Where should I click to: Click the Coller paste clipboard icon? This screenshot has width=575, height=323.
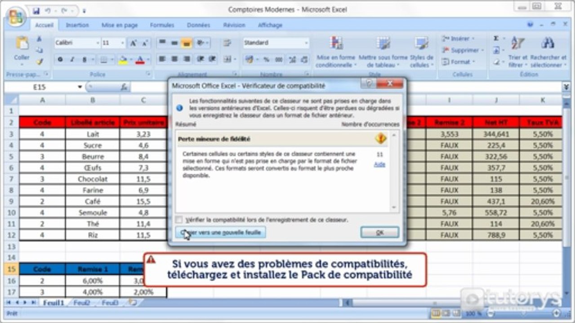coord(22,43)
